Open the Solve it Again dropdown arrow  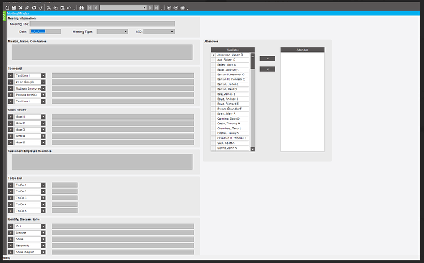pos(43,252)
